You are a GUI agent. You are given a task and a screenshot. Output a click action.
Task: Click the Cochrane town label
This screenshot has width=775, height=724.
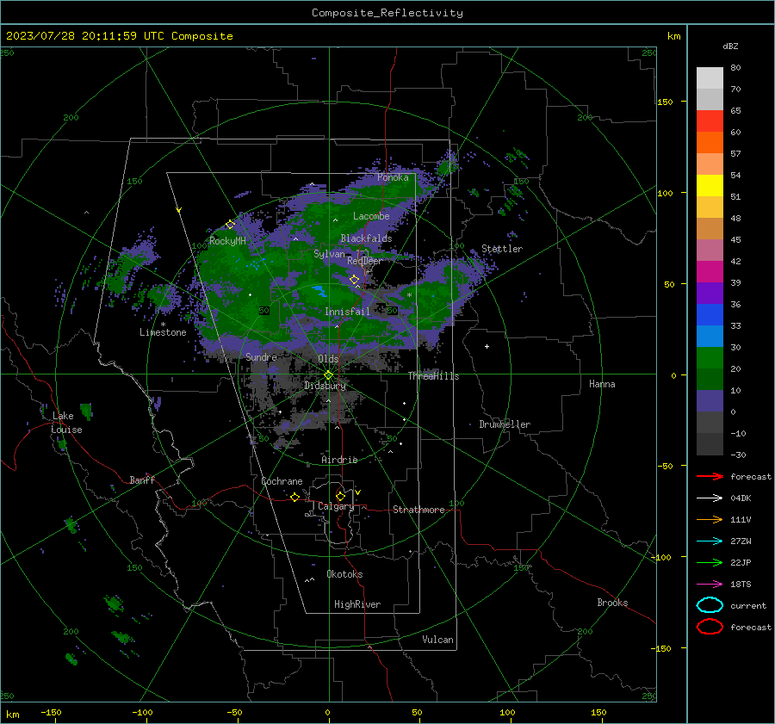point(282,481)
